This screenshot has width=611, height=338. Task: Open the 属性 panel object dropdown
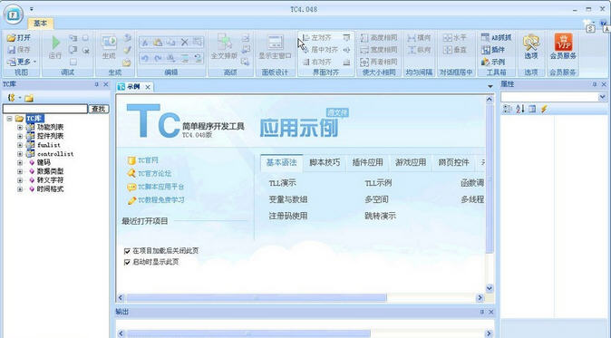[x=603, y=97]
